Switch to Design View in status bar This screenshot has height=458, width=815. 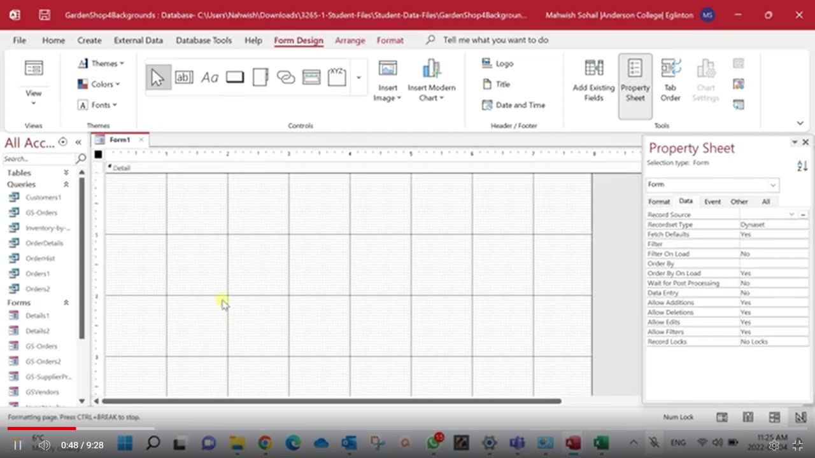(800, 417)
